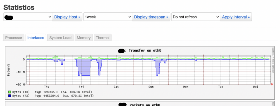The height and width of the screenshot is (106, 280).
Task: Click the green Bytes (TX) legend swatch
Action: [x=10, y=92]
